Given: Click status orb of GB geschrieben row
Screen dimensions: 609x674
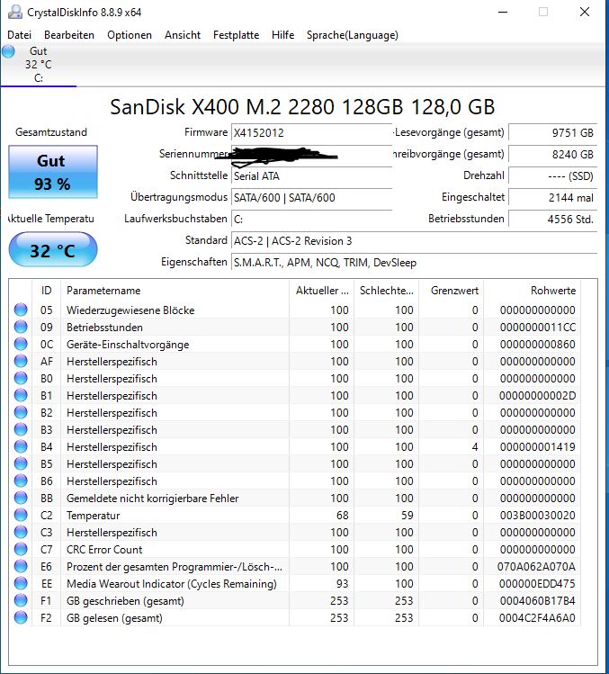Looking at the screenshot, I should point(21,600).
